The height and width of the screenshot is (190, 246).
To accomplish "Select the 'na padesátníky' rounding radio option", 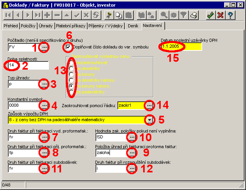I will point(71,91).
